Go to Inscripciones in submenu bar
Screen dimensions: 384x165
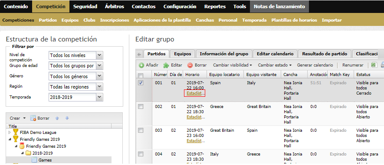115,20
